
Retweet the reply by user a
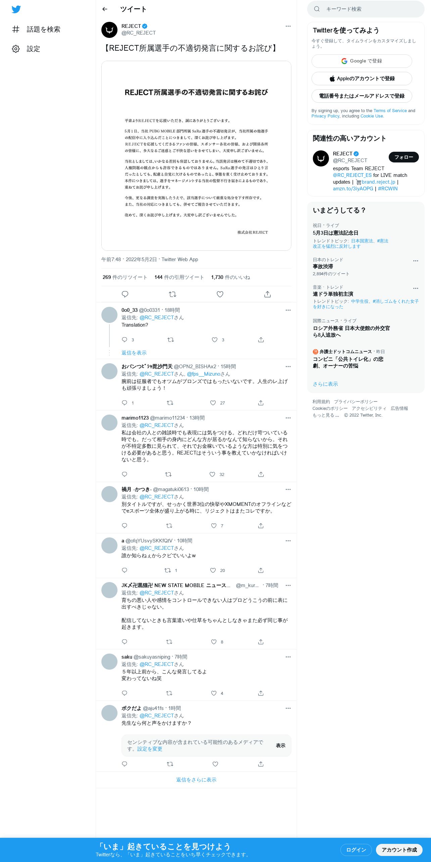167,570
